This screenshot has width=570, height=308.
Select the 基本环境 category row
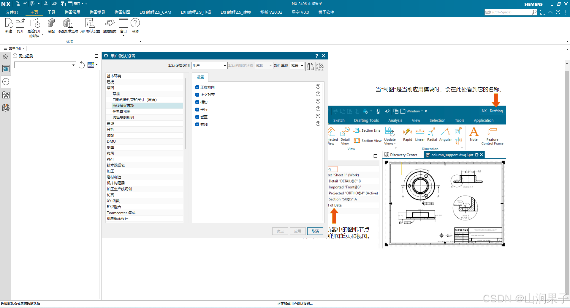click(x=144, y=76)
